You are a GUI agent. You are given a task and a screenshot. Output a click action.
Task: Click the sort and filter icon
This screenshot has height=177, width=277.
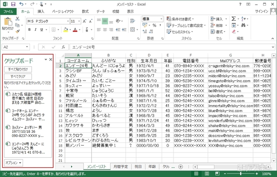tap(244, 19)
